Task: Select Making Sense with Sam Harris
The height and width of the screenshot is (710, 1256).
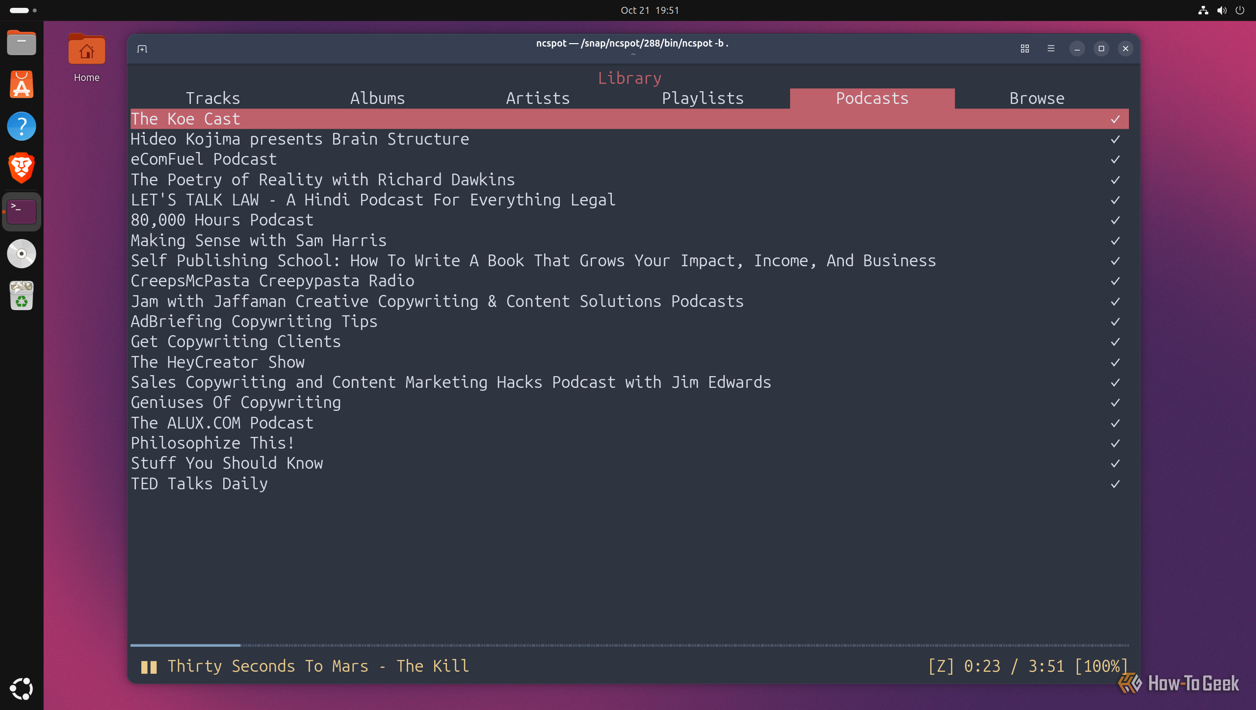Action: pyautogui.click(x=629, y=241)
